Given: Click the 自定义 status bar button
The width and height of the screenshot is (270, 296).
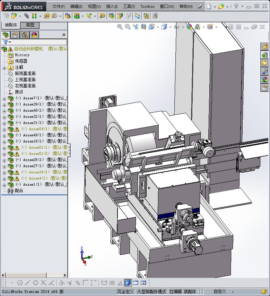Looking at the screenshot, I should click(220, 292).
